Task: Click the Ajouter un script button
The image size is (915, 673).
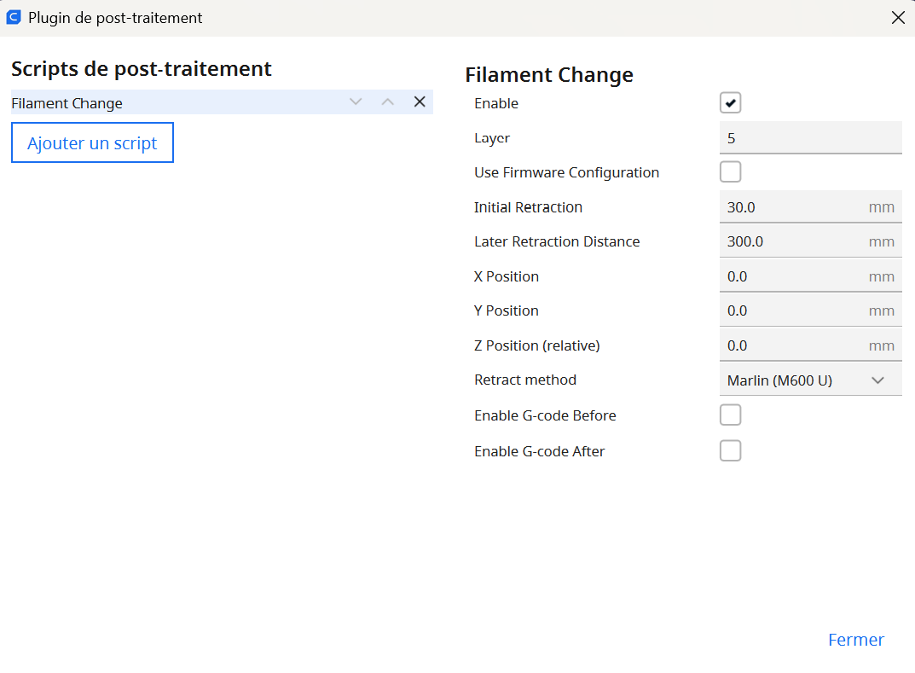Action: pyautogui.click(x=92, y=142)
